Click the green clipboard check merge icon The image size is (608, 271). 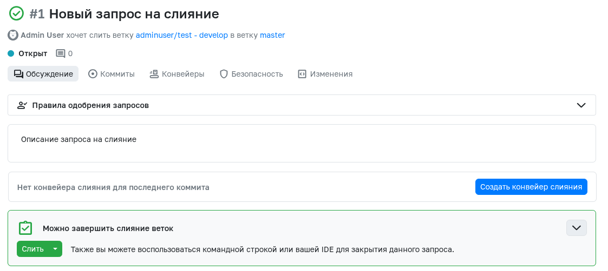click(x=25, y=228)
